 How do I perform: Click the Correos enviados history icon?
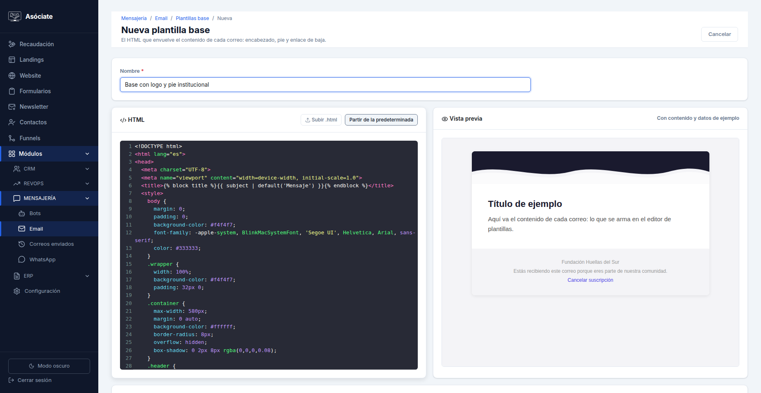click(x=22, y=244)
